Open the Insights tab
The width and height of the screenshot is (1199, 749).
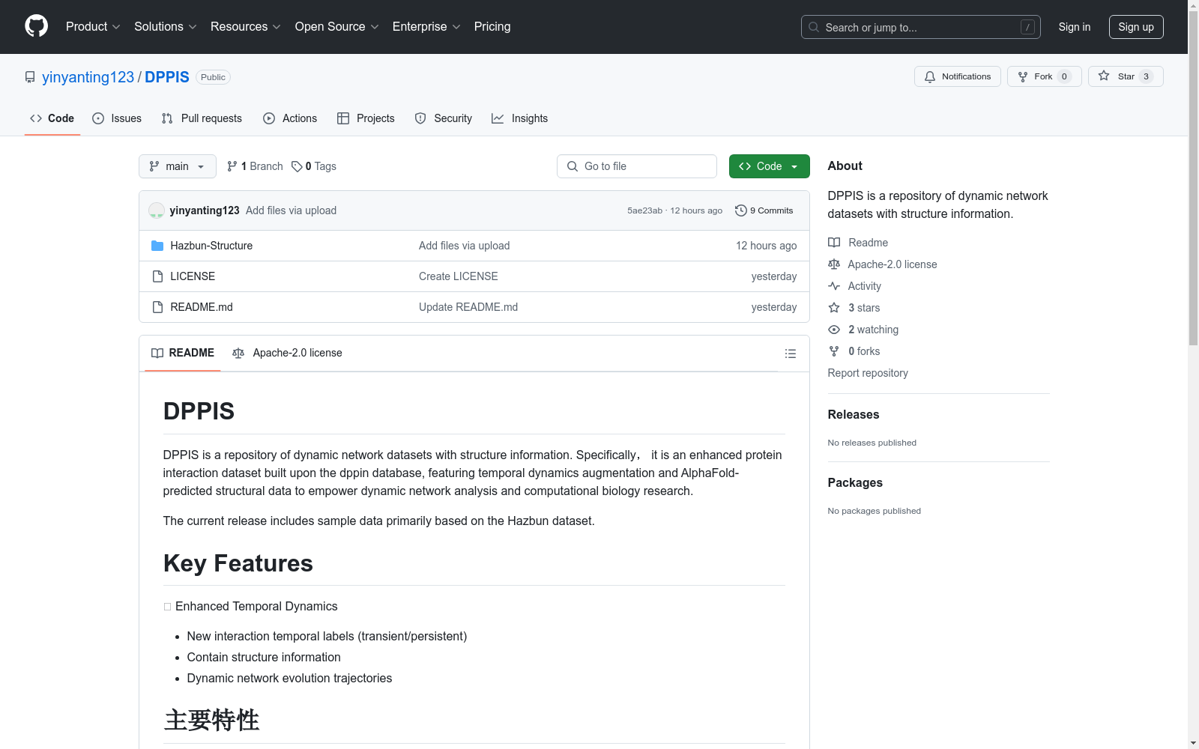(519, 118)
